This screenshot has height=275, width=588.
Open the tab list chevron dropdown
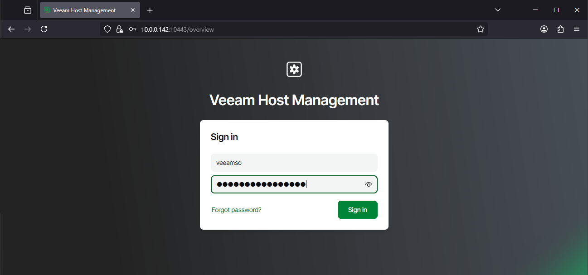tap(497, 10)
